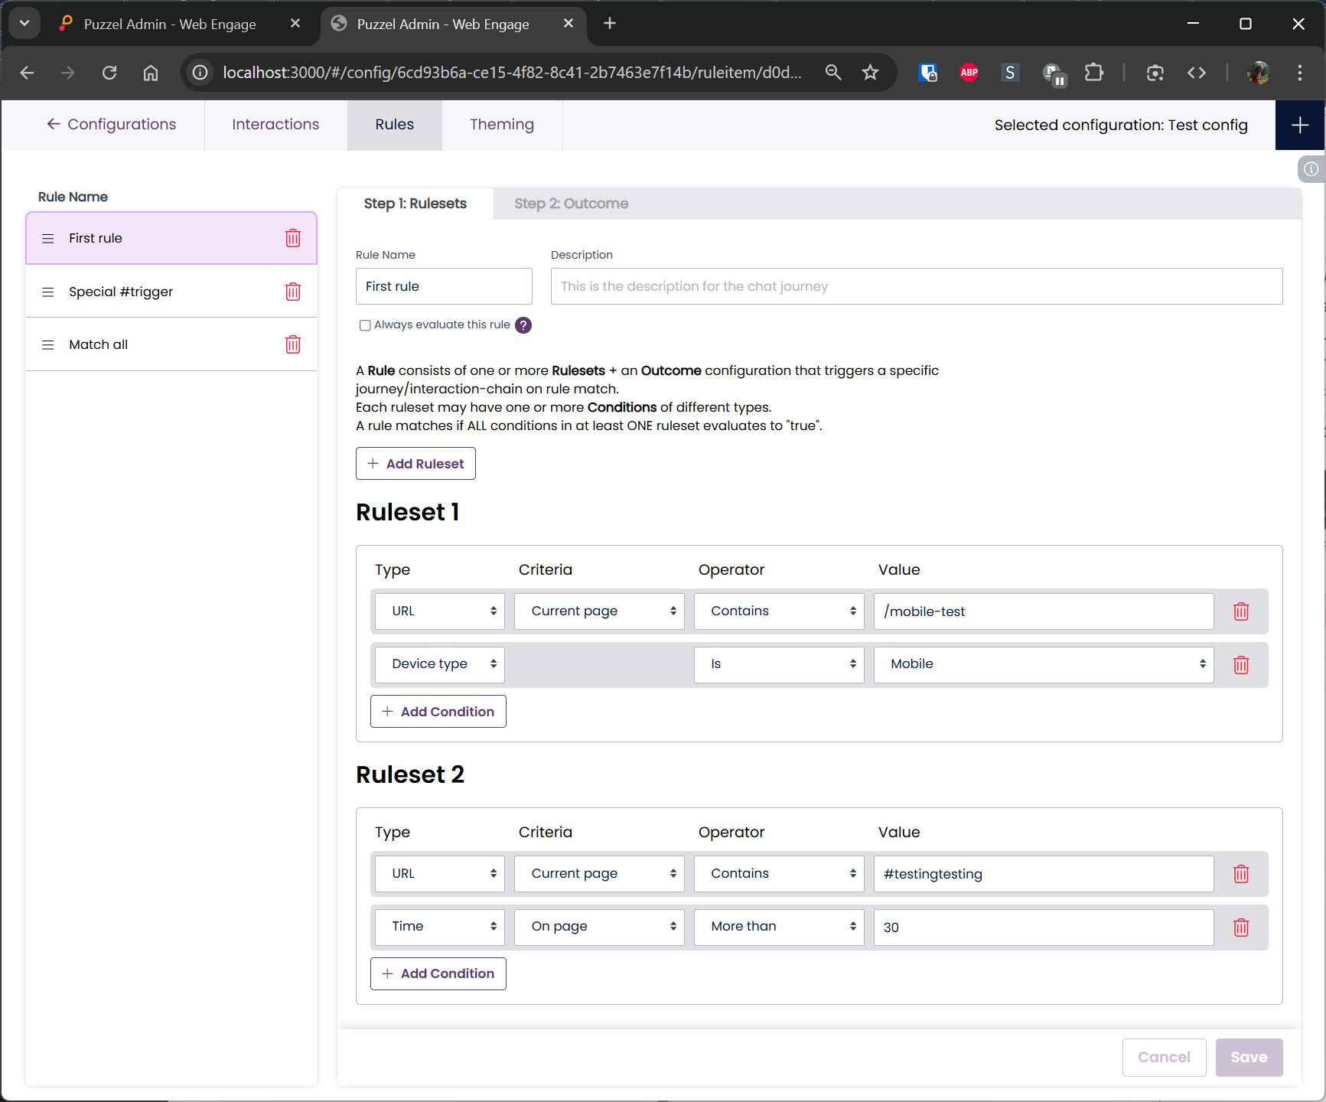Remove the Device type condition row
1326x1102 pixels.
(1240, 665)
